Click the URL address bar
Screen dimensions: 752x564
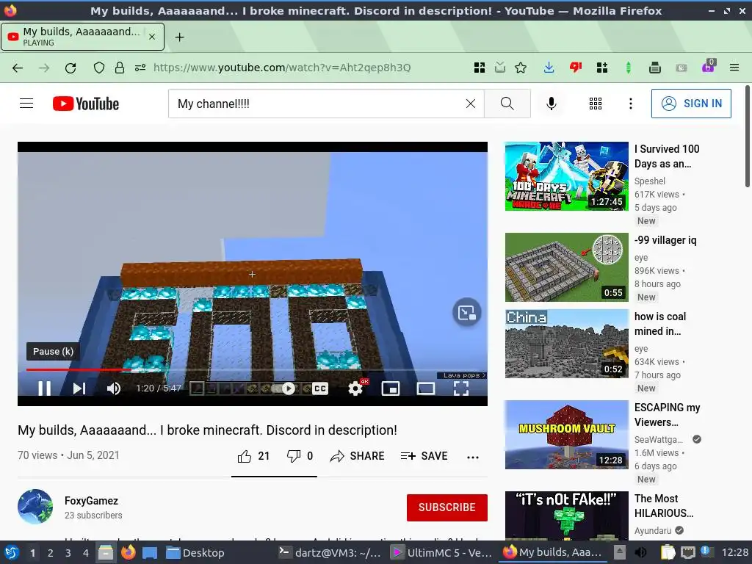click(x=282, y=68)
